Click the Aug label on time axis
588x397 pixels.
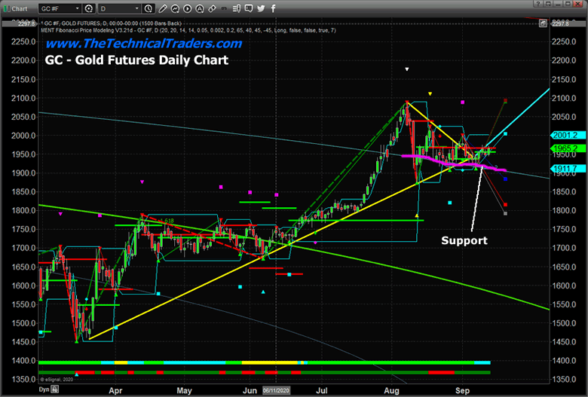pos(391,391)
